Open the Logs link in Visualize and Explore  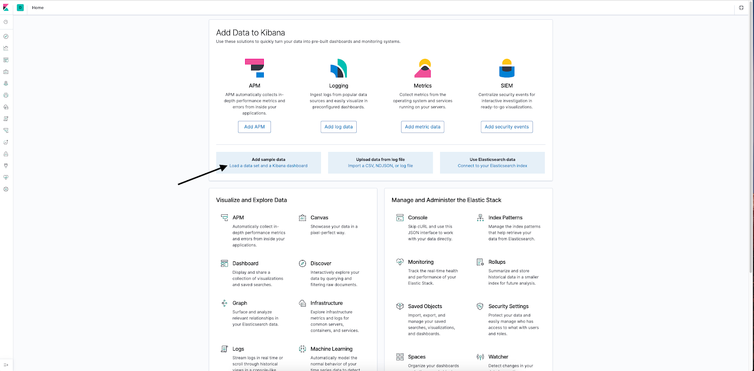point(238,349)
